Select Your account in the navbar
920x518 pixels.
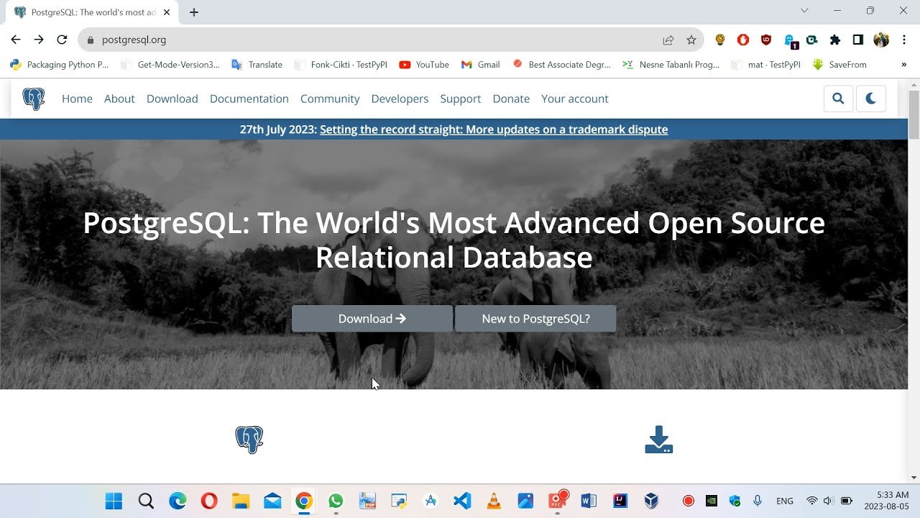[575, 99]
